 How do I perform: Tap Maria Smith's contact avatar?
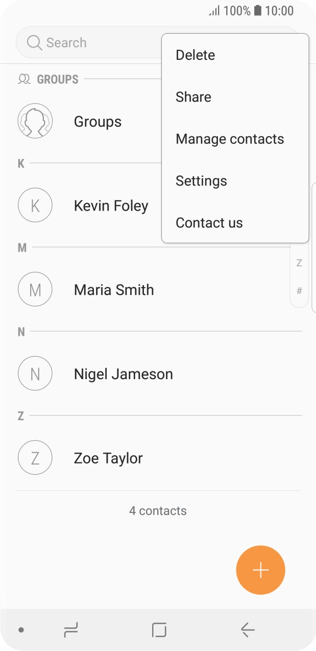click(x=35, y=289)
